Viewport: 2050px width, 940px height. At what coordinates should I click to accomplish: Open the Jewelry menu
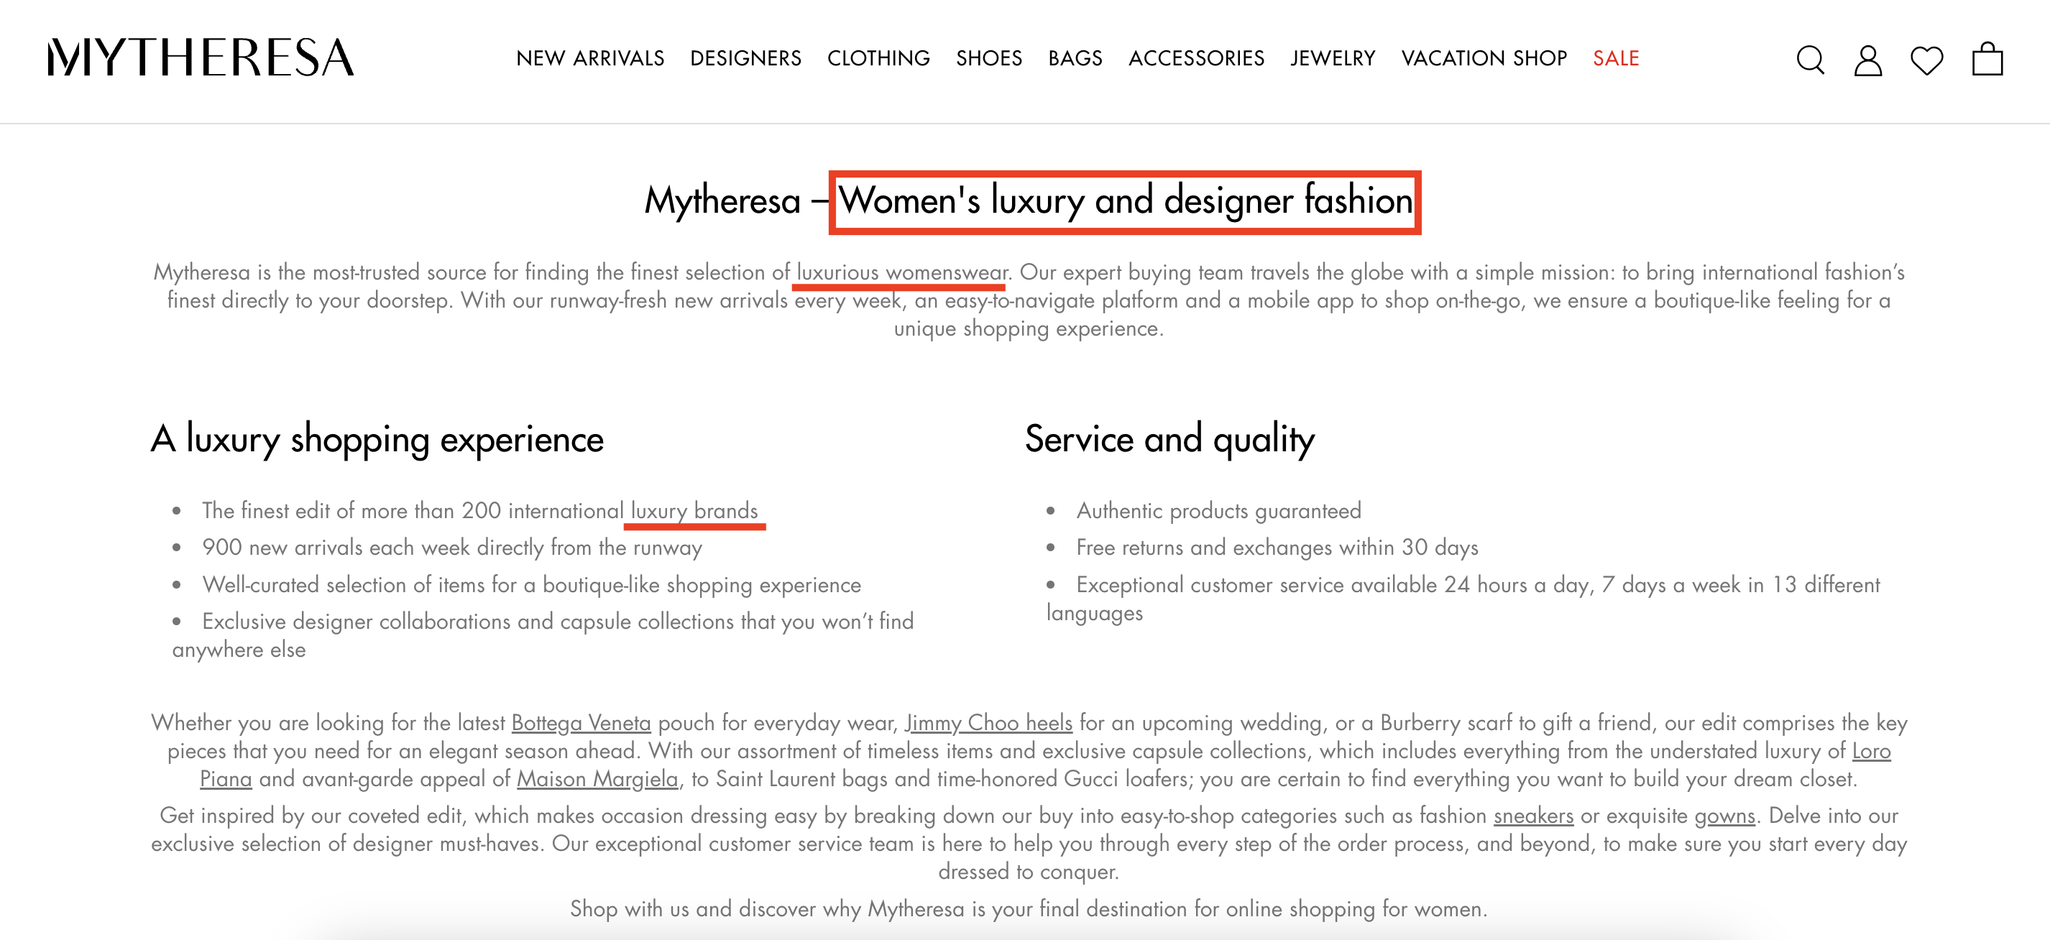[1333, 58]
